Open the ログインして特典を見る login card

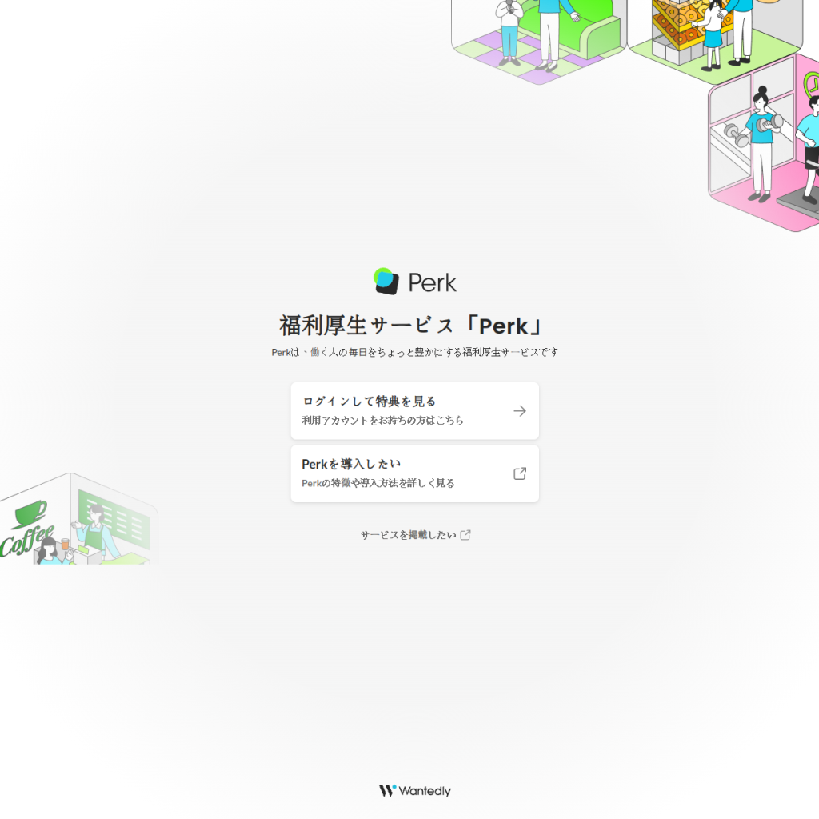click(x=415, y=411)
